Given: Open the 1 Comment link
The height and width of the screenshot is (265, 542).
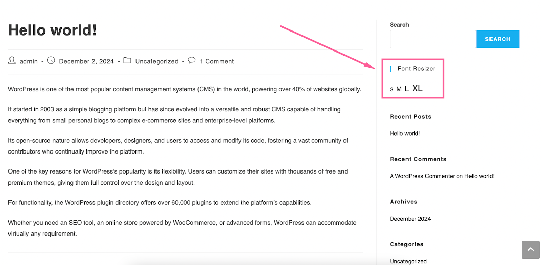Looking at the screenshot, I should pos(217,61).
